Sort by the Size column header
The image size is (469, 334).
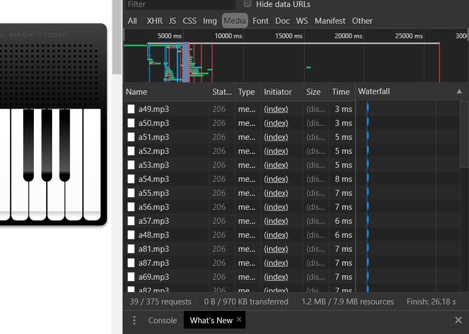[x=316, y=91]
